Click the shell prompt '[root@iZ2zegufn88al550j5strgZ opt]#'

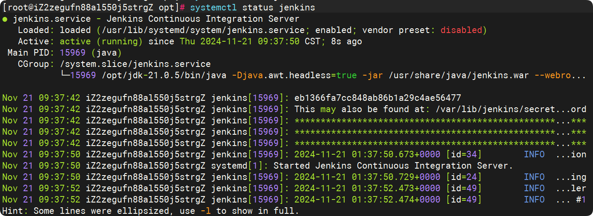click(x=94, y=8)
